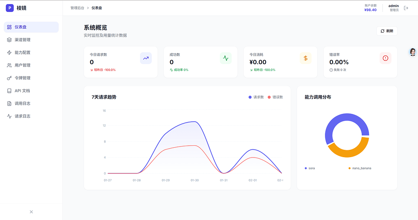Click the 01-27 date on chart axis
Screen dimensions: 418x220
(108, 180)
